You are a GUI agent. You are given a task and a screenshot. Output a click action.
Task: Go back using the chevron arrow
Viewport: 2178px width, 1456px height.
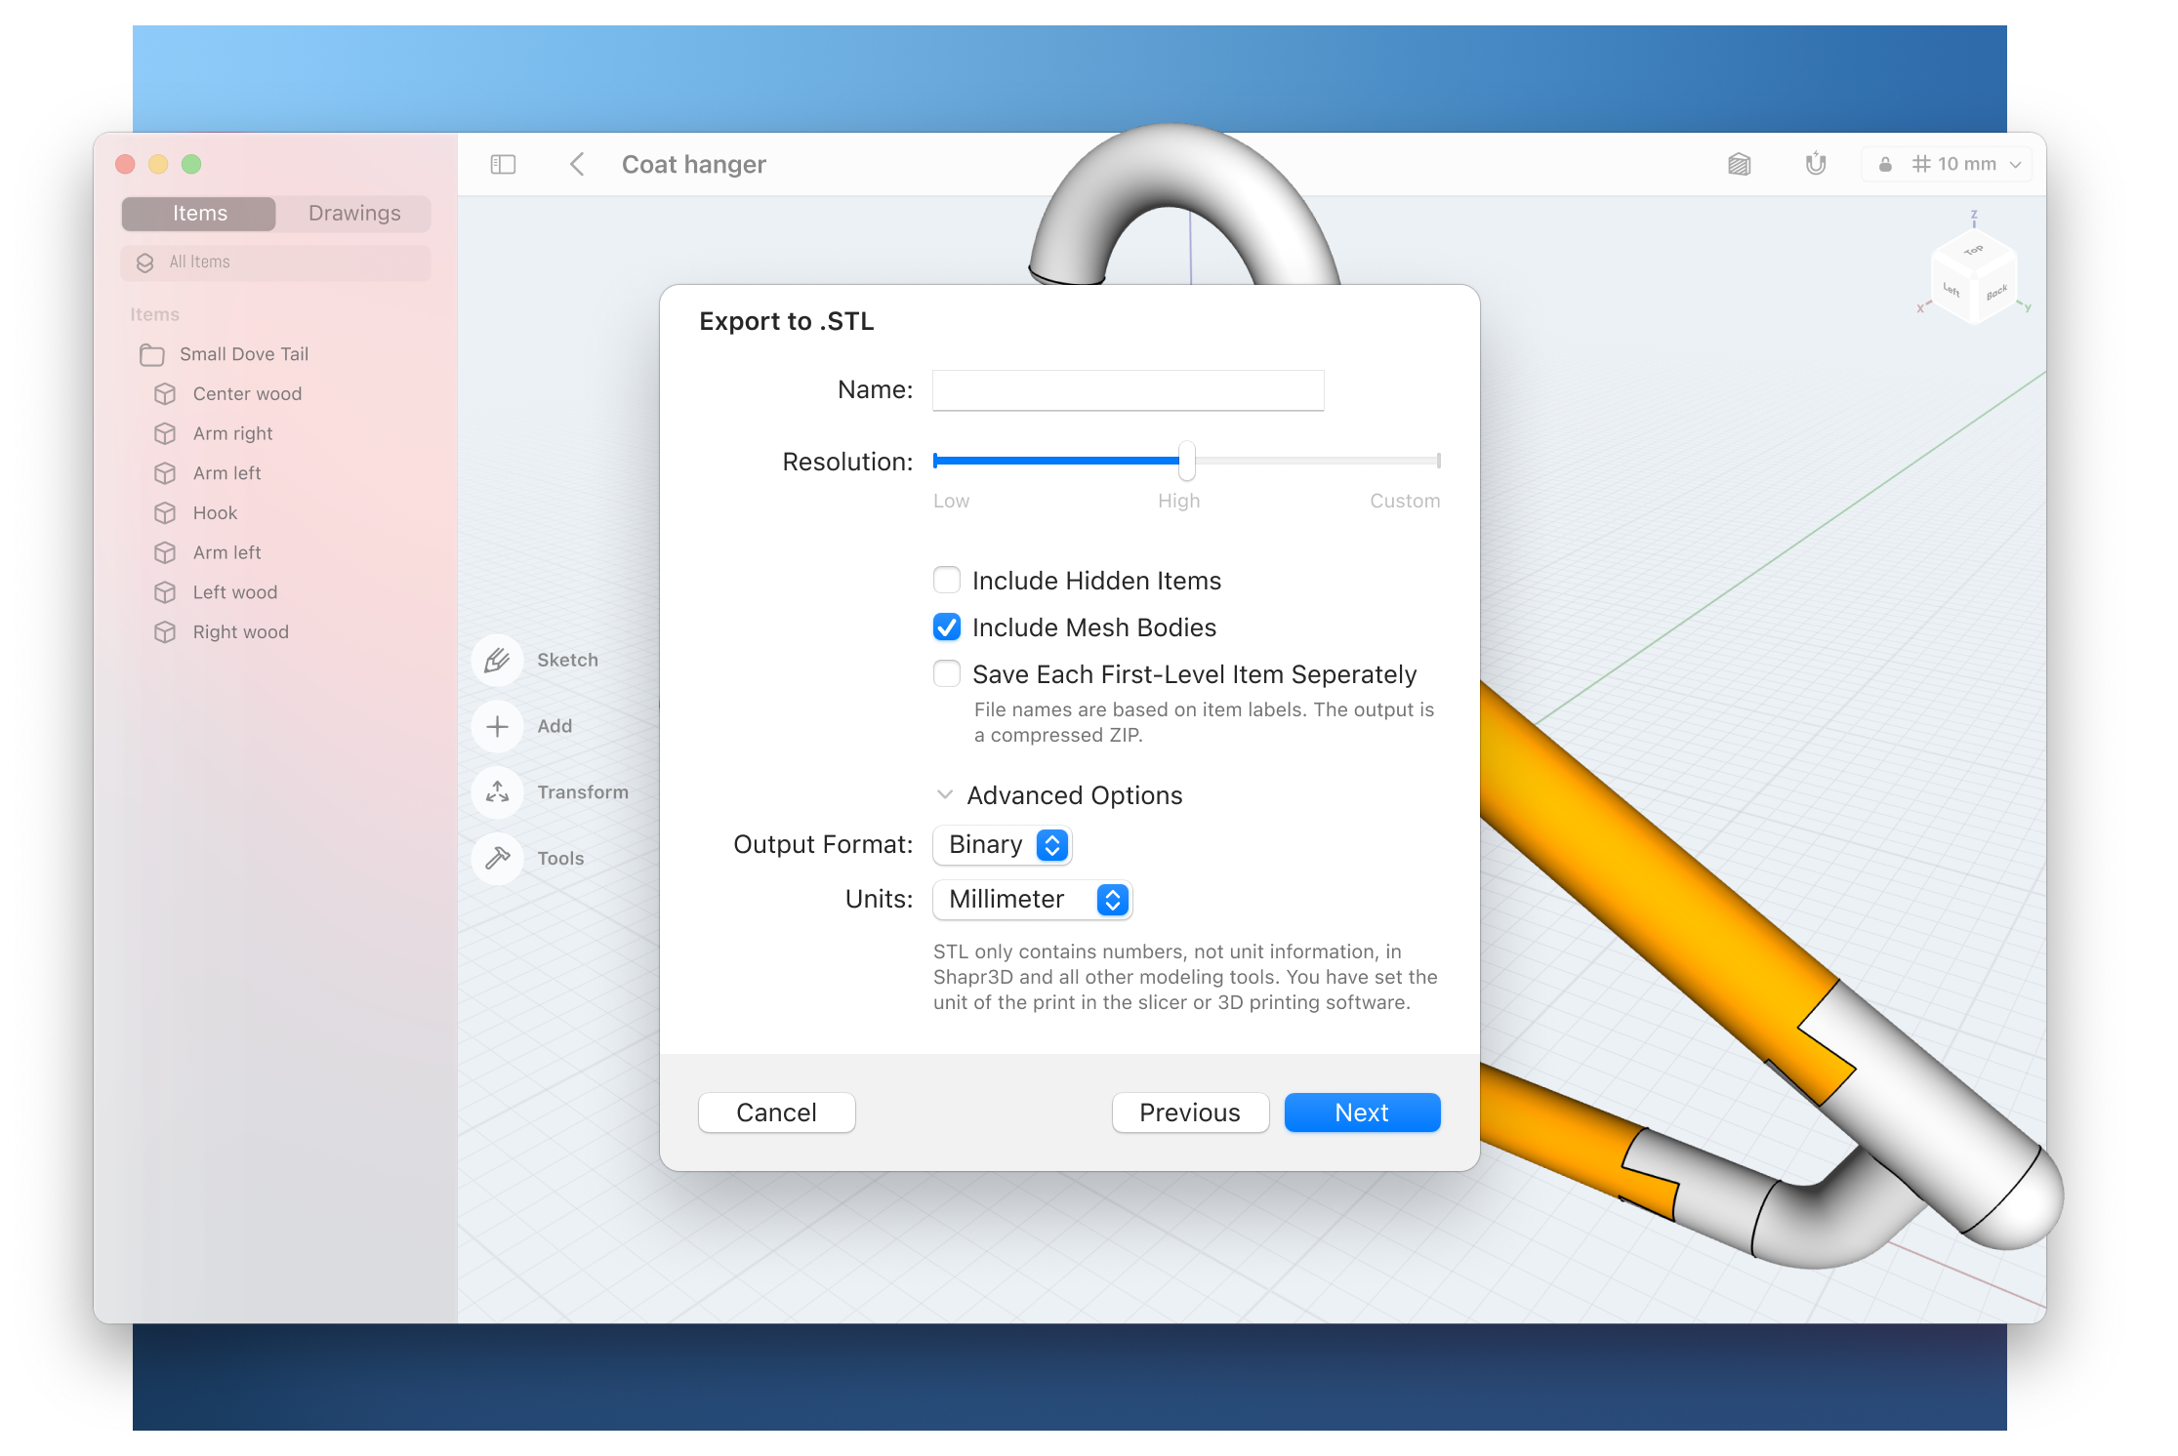(x=577, y=164)
